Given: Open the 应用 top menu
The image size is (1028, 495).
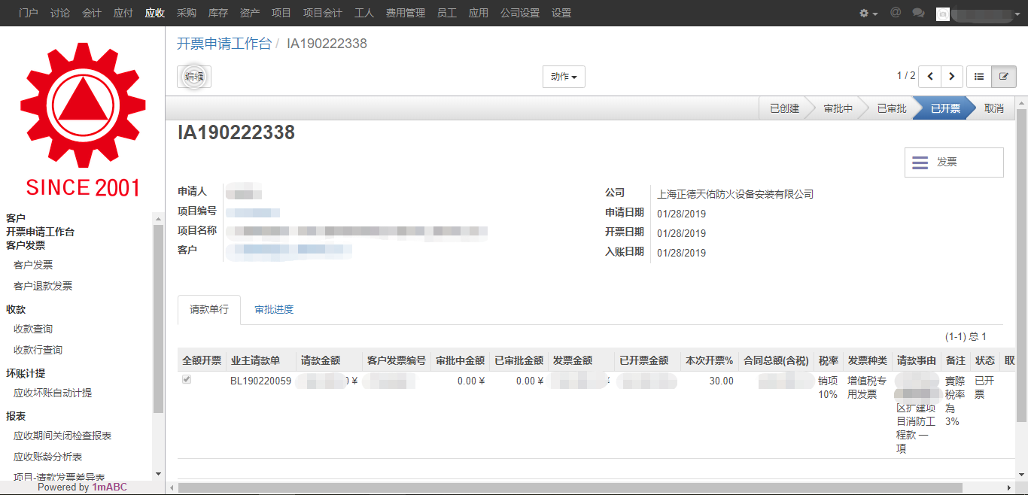Looking at the screenshot, I should [479, 13].
